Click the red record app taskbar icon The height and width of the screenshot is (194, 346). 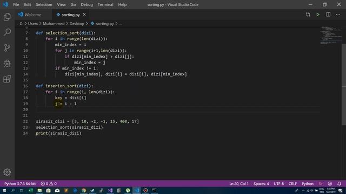point(145,190)
